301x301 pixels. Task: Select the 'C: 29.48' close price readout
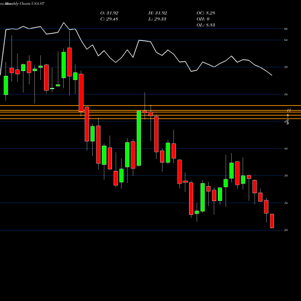pyautogui.click(x=109, y=19)
